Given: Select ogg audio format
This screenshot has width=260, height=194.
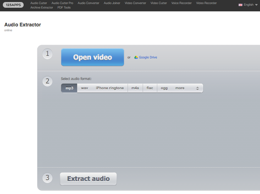Looking at the screenshot, I should click(x=164, y=88).
